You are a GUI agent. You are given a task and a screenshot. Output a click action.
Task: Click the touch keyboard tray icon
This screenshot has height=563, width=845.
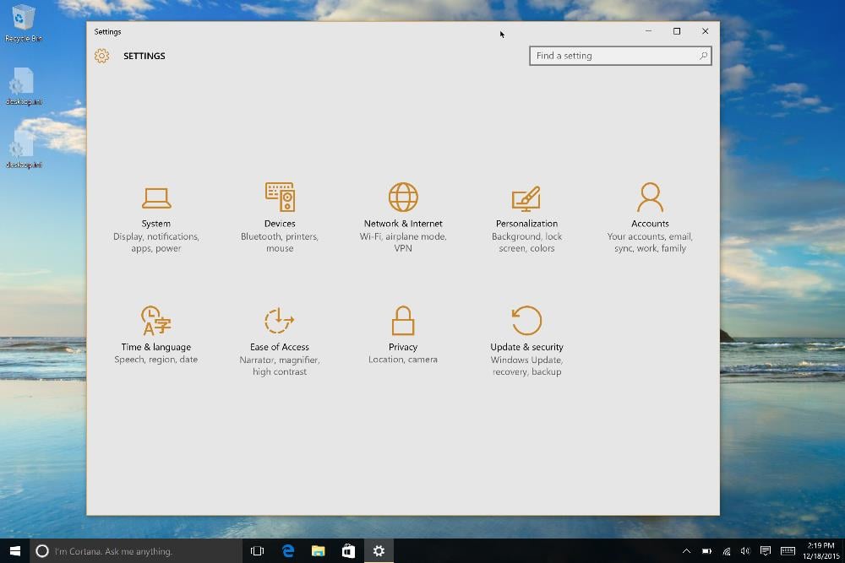point(788,551)
